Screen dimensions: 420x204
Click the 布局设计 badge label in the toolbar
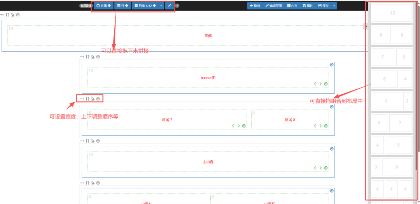(86, 5)
